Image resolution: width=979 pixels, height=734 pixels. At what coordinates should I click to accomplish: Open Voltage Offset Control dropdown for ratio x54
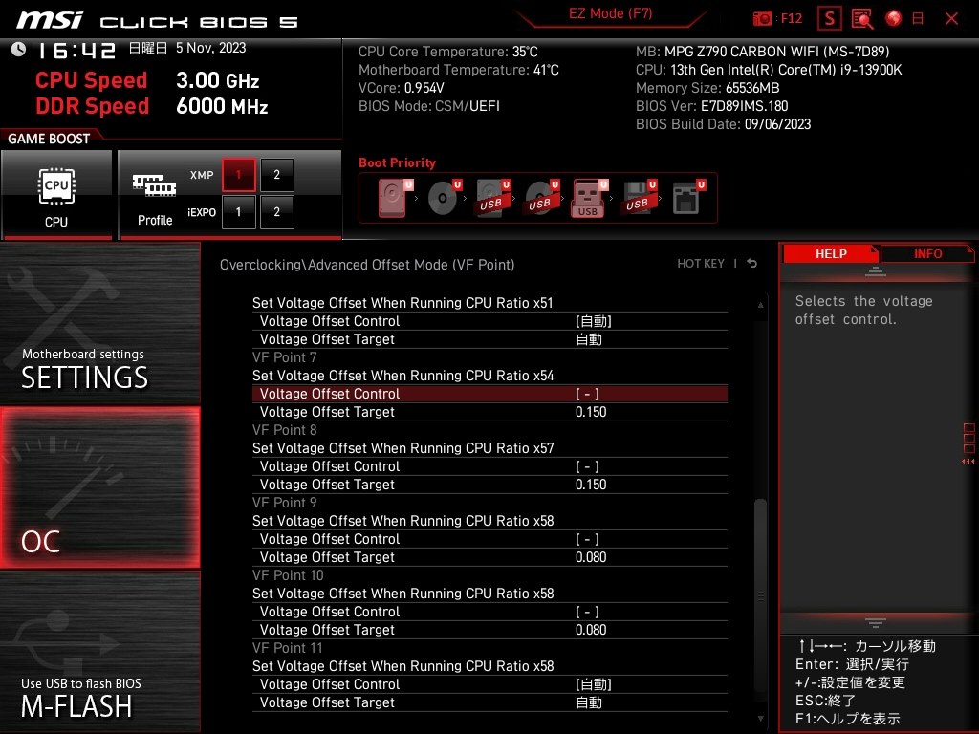489,394
